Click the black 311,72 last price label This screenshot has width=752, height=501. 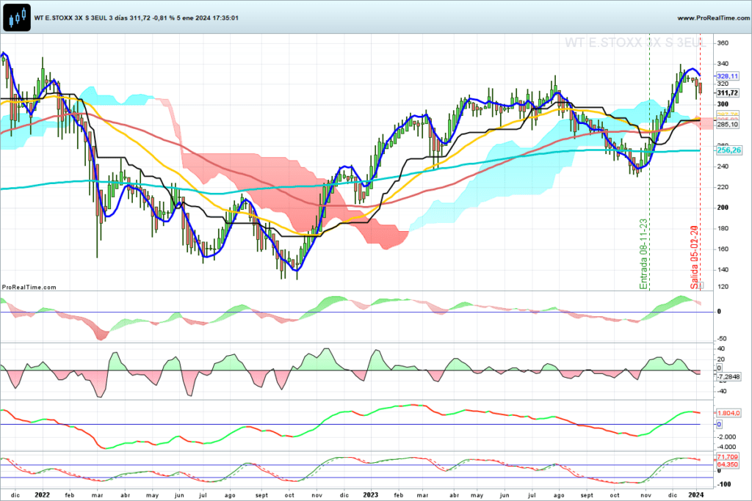tap(728, 93)
